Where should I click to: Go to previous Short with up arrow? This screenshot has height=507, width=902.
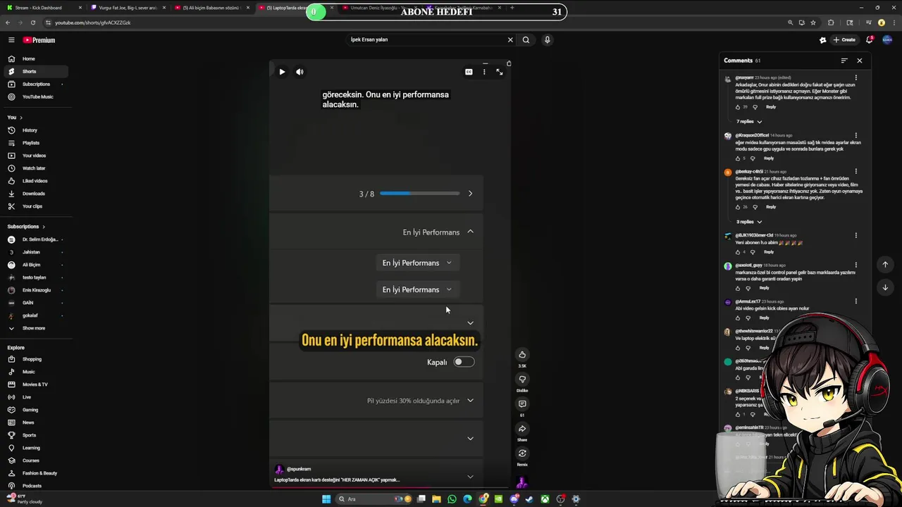pos(885,265)
